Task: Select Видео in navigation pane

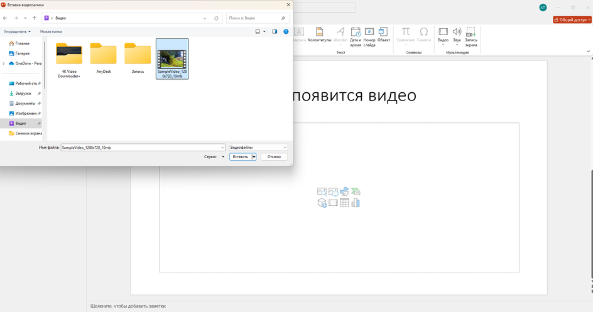Action: coord(21,124)
